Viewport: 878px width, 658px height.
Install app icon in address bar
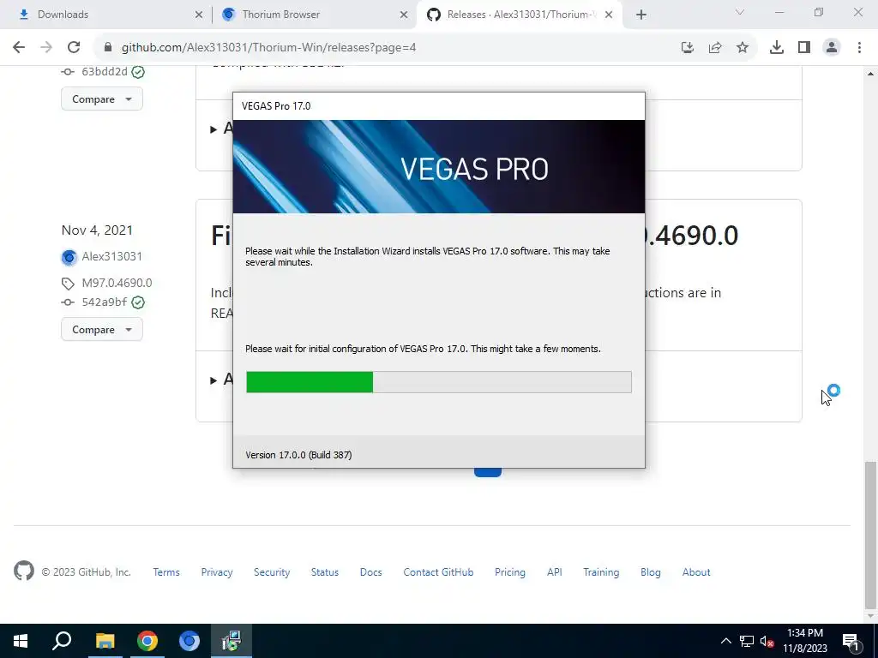click(x=688, y=48)
